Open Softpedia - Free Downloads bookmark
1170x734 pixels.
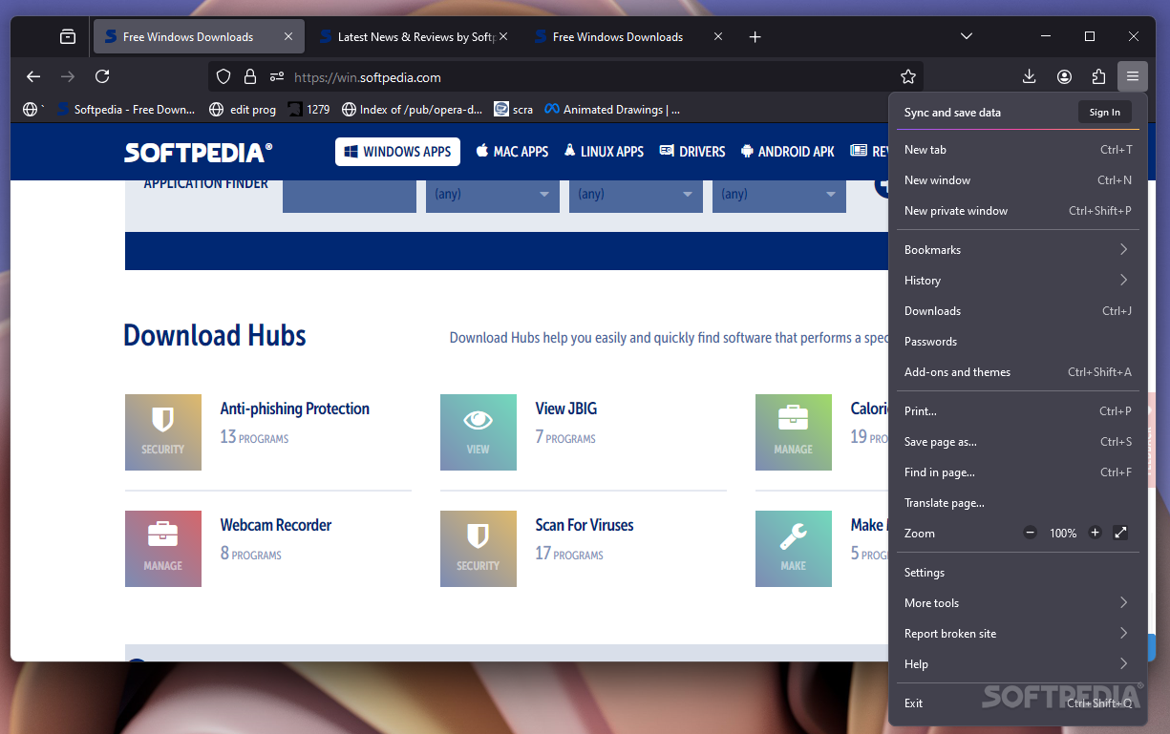126,110
